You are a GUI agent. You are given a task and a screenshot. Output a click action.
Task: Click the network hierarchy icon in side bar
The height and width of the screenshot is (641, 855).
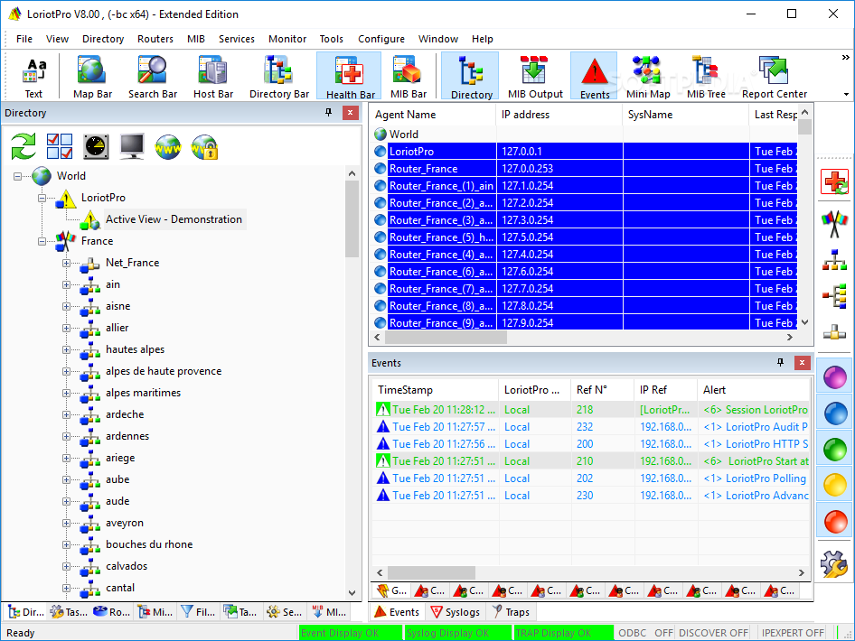tap(834, 260)
